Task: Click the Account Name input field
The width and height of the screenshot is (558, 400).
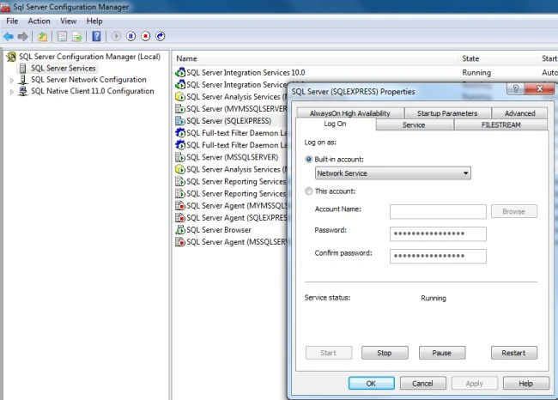Action: click(x=438, y=211)
